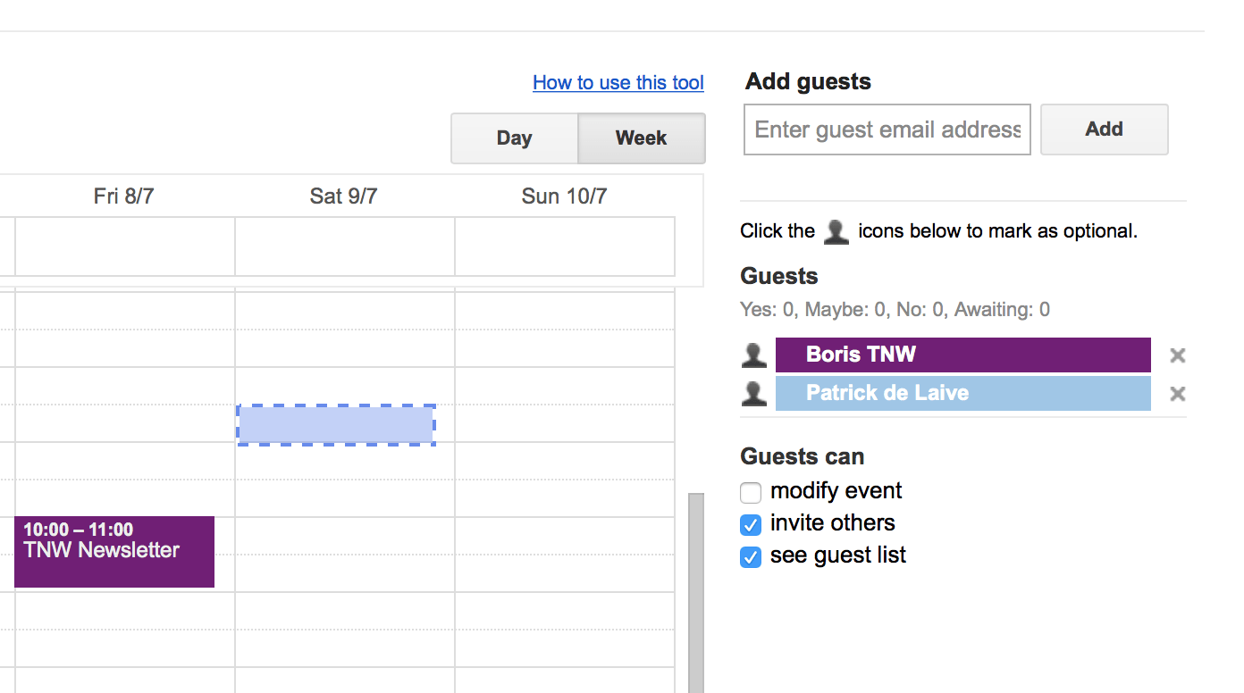Select the Sat 9/7 column header
1244x693 pixels.
[344, 196]
